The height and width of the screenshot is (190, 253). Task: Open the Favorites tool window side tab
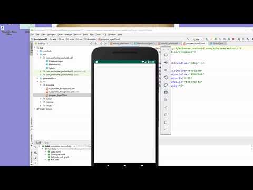coord(32,140)
